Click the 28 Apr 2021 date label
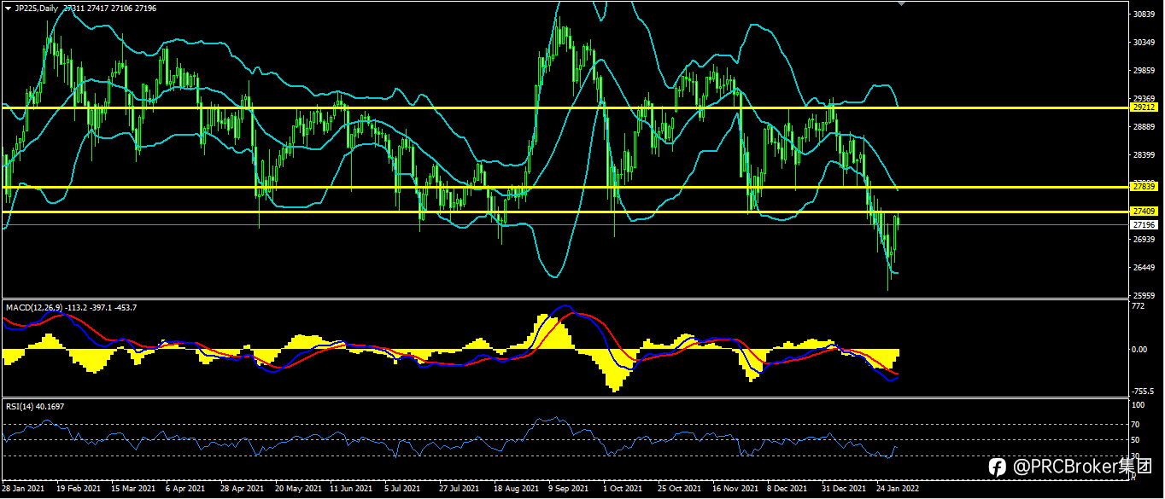 (243, 490)
